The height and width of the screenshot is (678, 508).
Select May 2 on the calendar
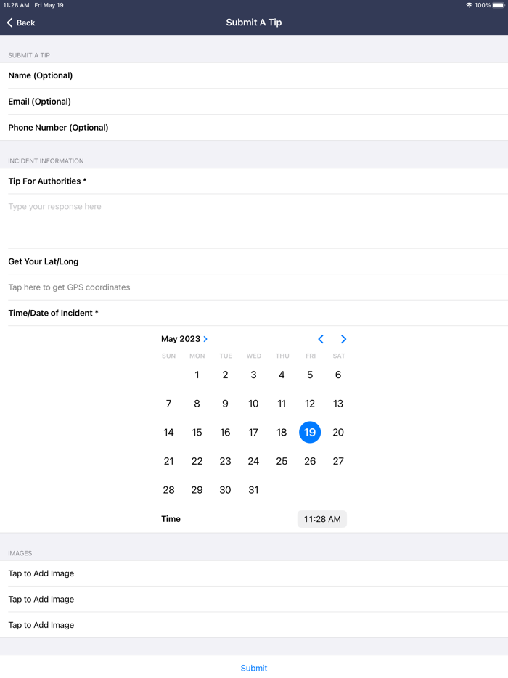click(x=225, y=375)
